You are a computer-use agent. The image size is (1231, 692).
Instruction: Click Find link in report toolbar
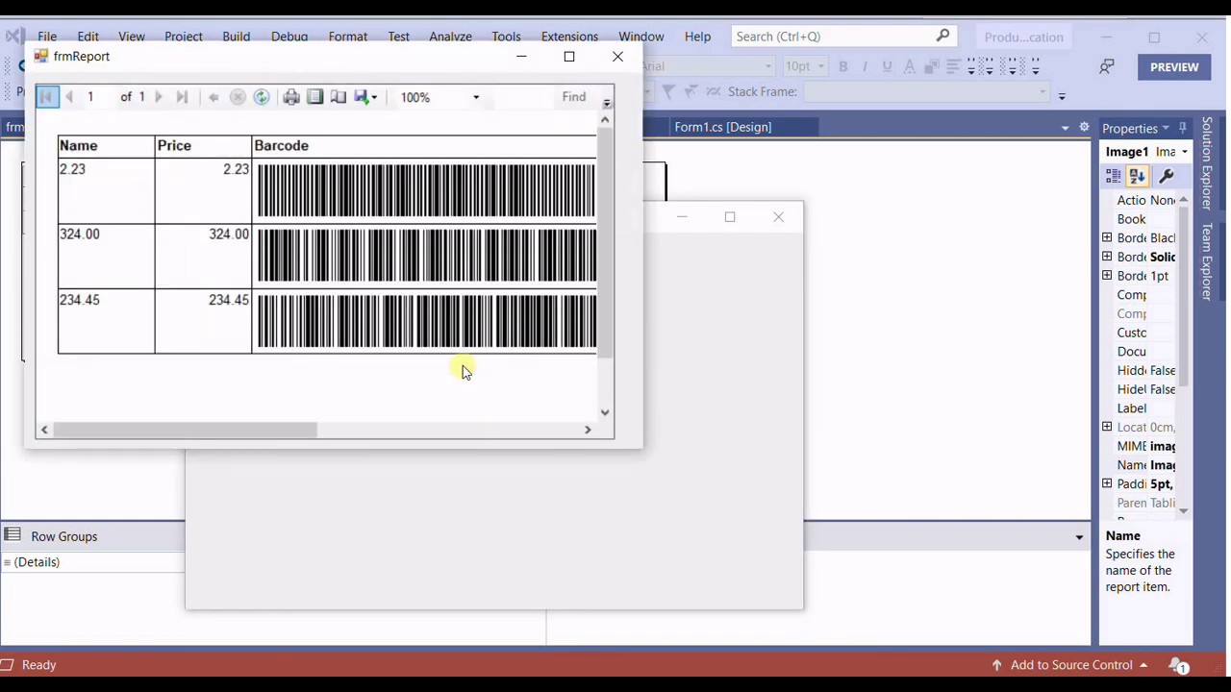pos(574,97)
